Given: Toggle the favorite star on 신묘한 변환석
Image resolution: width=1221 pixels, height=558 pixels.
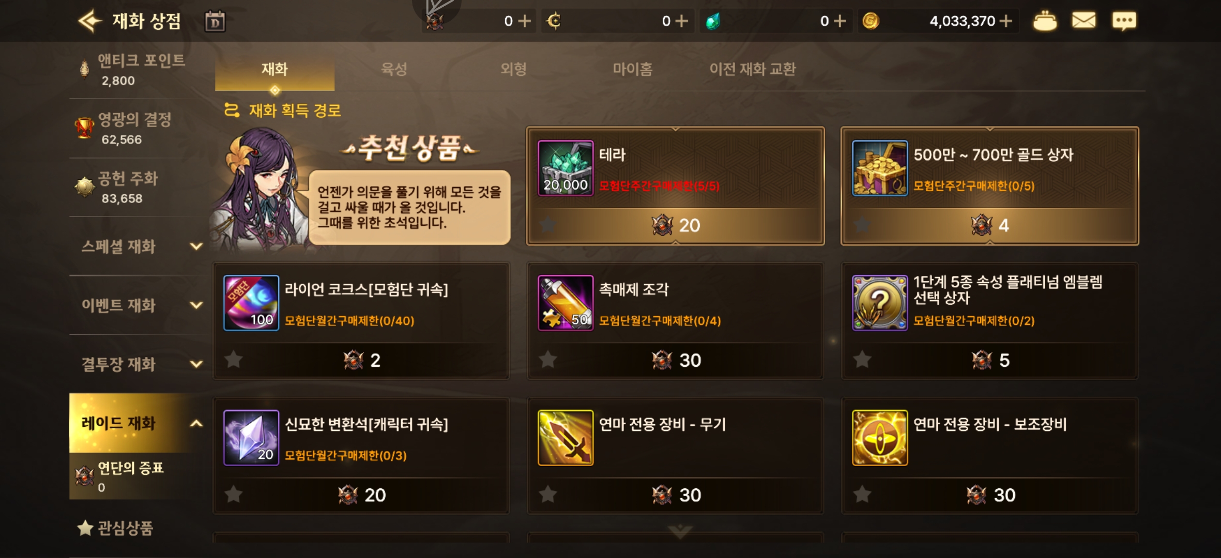Looking at the screenshot, I should pos(234,494).
